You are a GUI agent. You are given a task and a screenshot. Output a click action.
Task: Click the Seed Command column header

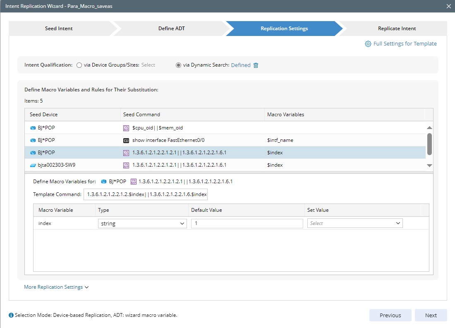coord(192,115)
